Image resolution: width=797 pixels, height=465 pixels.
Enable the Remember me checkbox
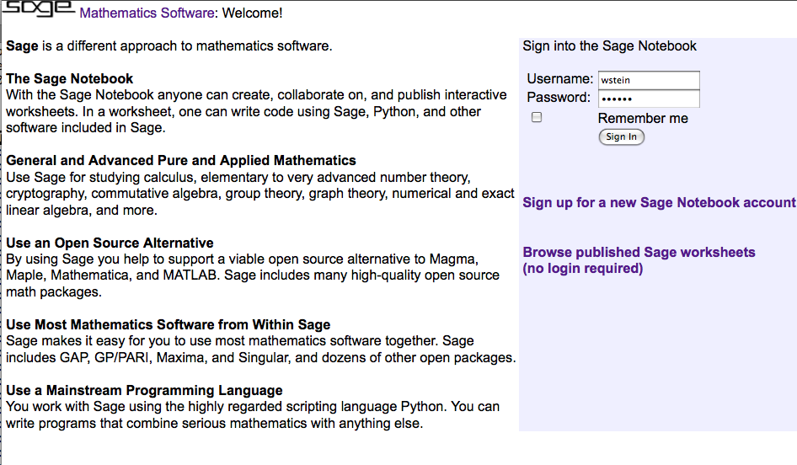[537, 118]
